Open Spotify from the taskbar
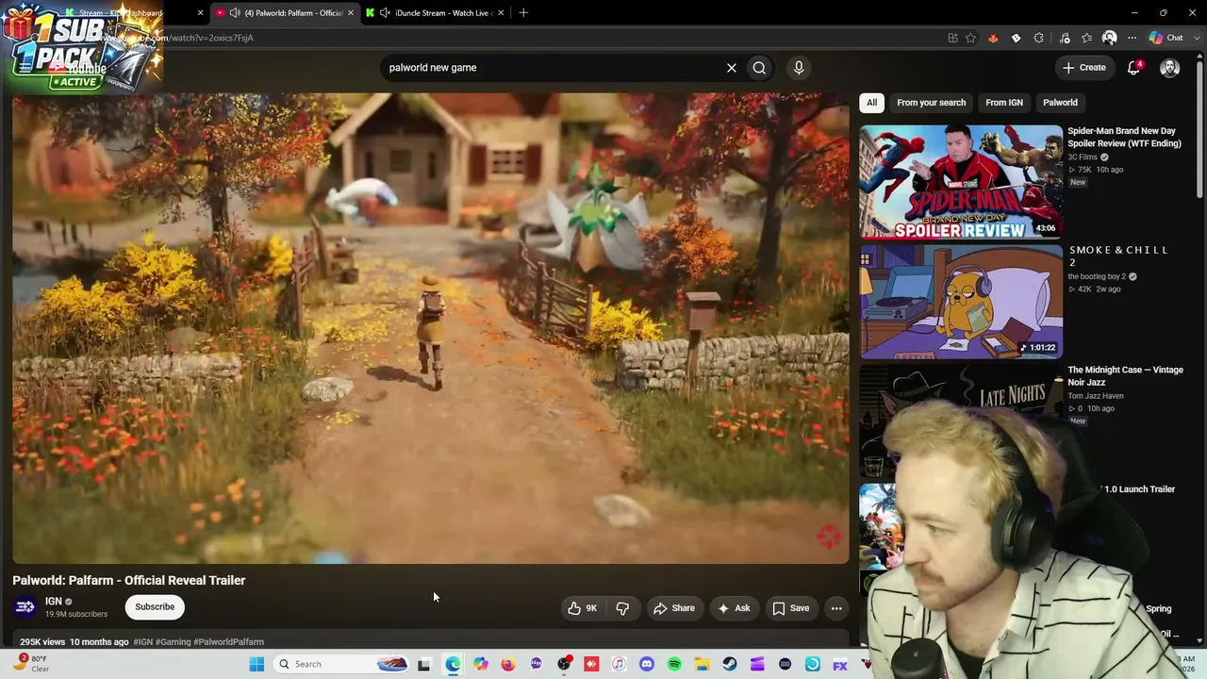This screenshot has height=679, width=1207. click(x=674, y=664)
